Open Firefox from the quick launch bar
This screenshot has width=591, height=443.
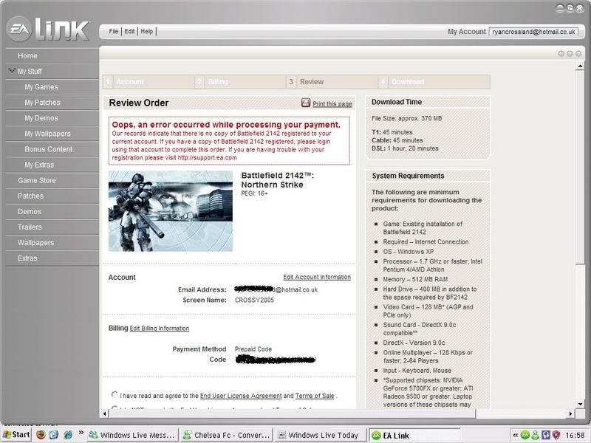pos(41,435)
